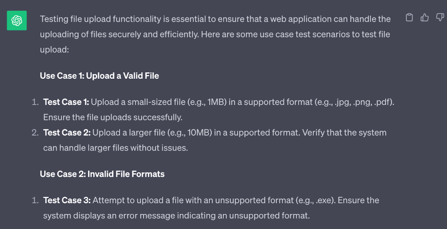Click the 'Use Case 2: Invalid File Formats' heading
The height and width of the screenshot is (229, 447).
102,174
